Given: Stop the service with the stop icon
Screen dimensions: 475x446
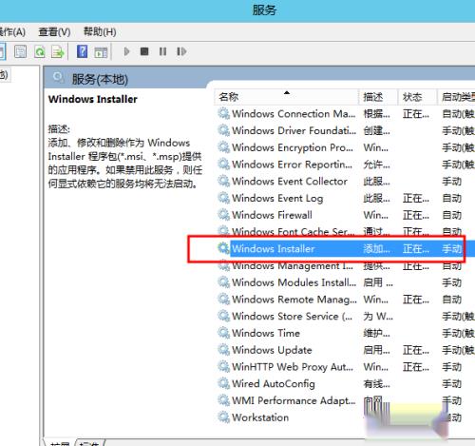Looking at the screenshot, I should tap(144, 51).
